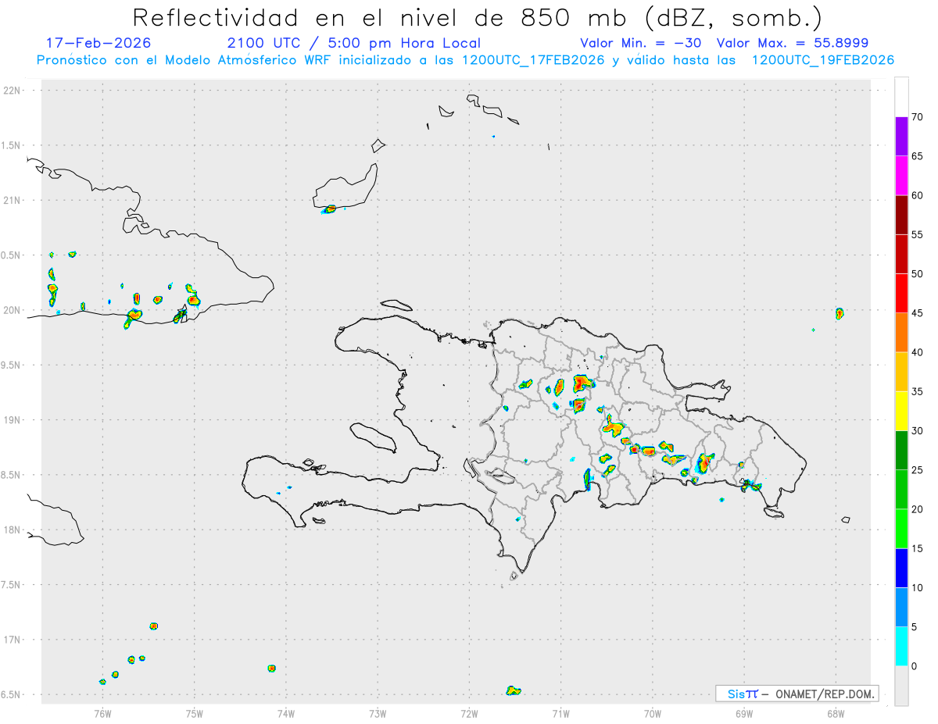Viewport: 938px width, 724px height.
Task: Click the colorbar value label "35"
Action: click(917, 391)
